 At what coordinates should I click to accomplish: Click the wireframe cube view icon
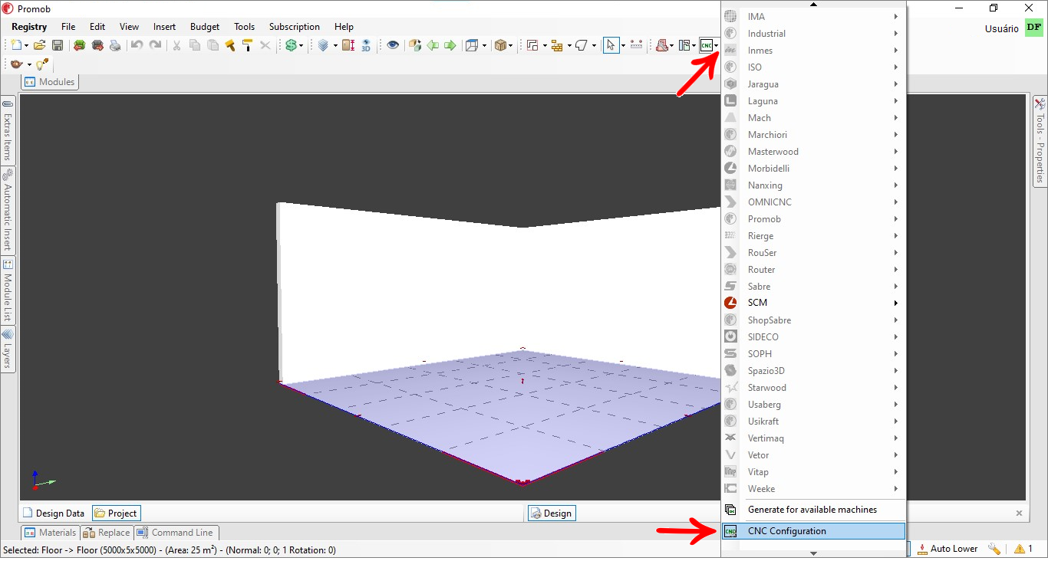(473, 46)
